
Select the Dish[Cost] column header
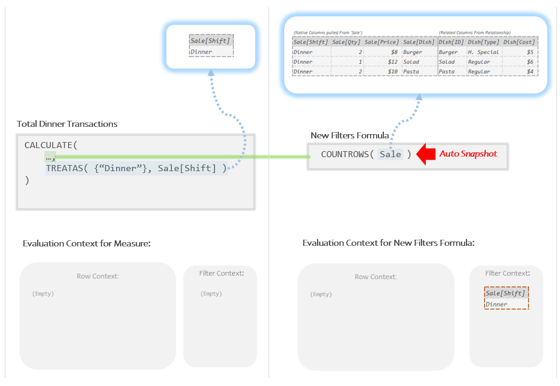click(x=519, y=42)
